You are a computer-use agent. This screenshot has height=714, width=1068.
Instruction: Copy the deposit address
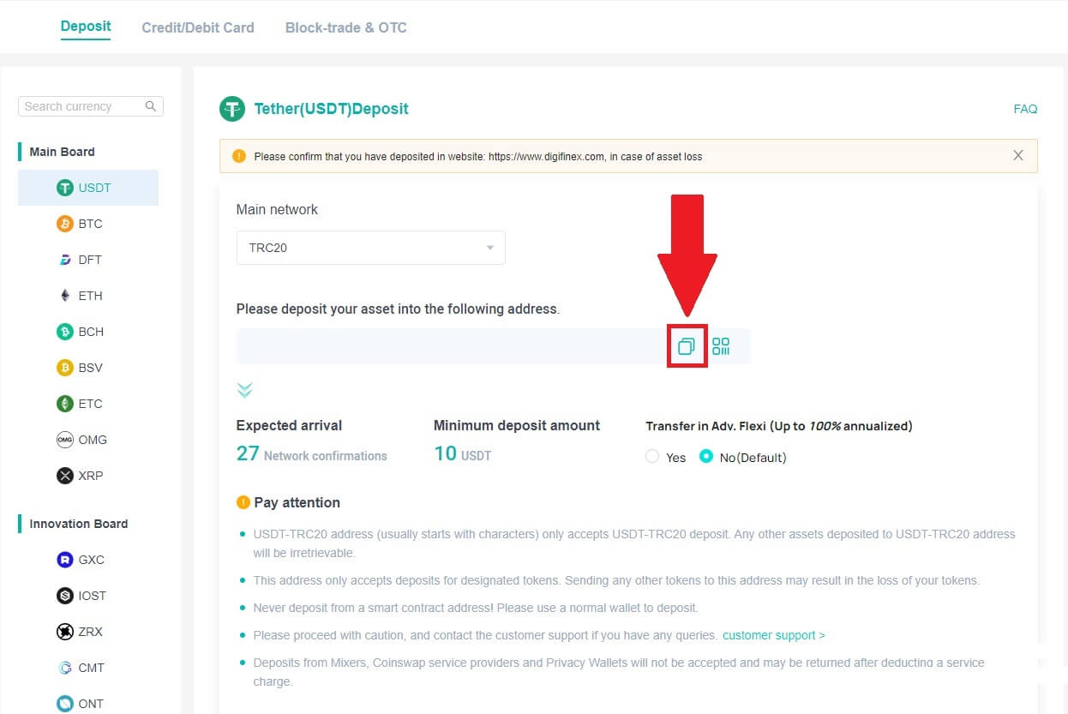(686, 346)
